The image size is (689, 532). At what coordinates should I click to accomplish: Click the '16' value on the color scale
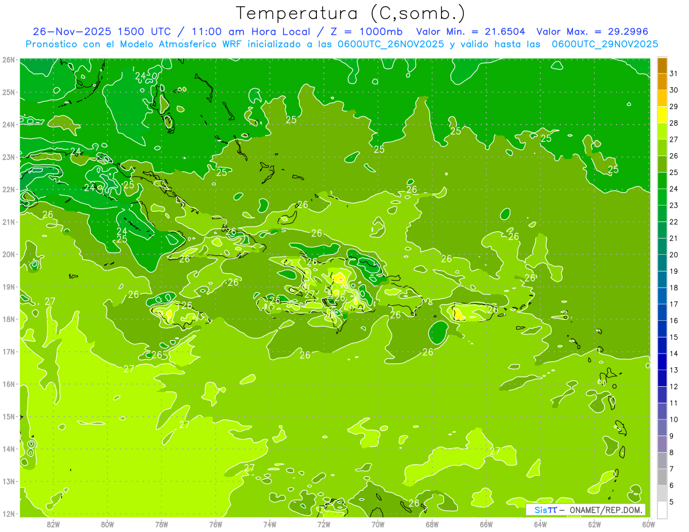point(673,320)
